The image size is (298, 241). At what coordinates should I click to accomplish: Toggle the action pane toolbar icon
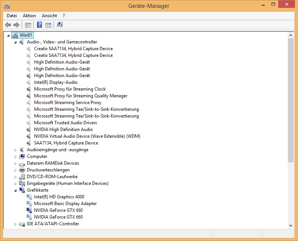click(48, 25)
